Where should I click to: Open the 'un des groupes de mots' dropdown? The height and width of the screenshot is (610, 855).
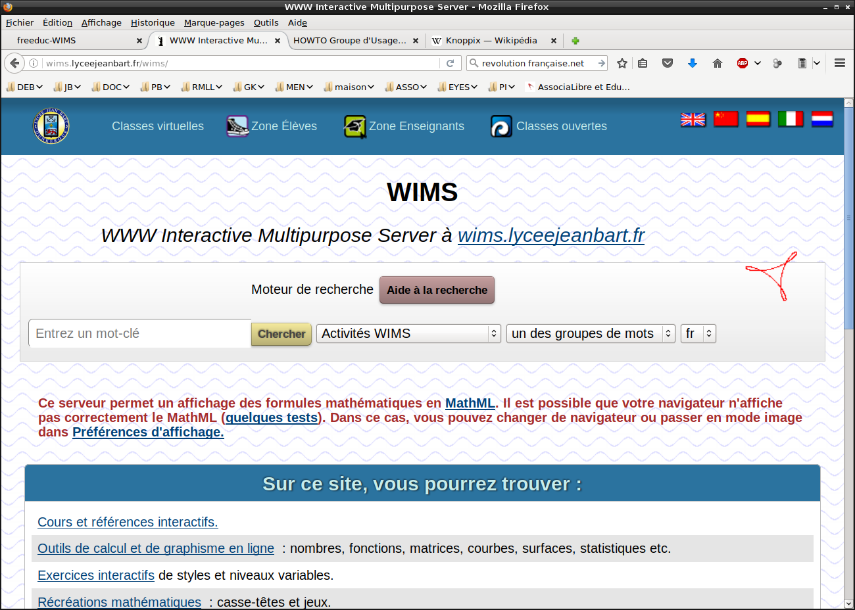(590, 334)
